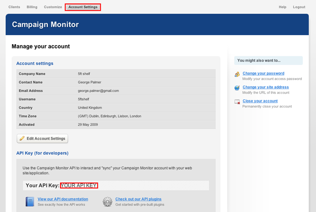Click the Contact Name row label

[31, 82]
